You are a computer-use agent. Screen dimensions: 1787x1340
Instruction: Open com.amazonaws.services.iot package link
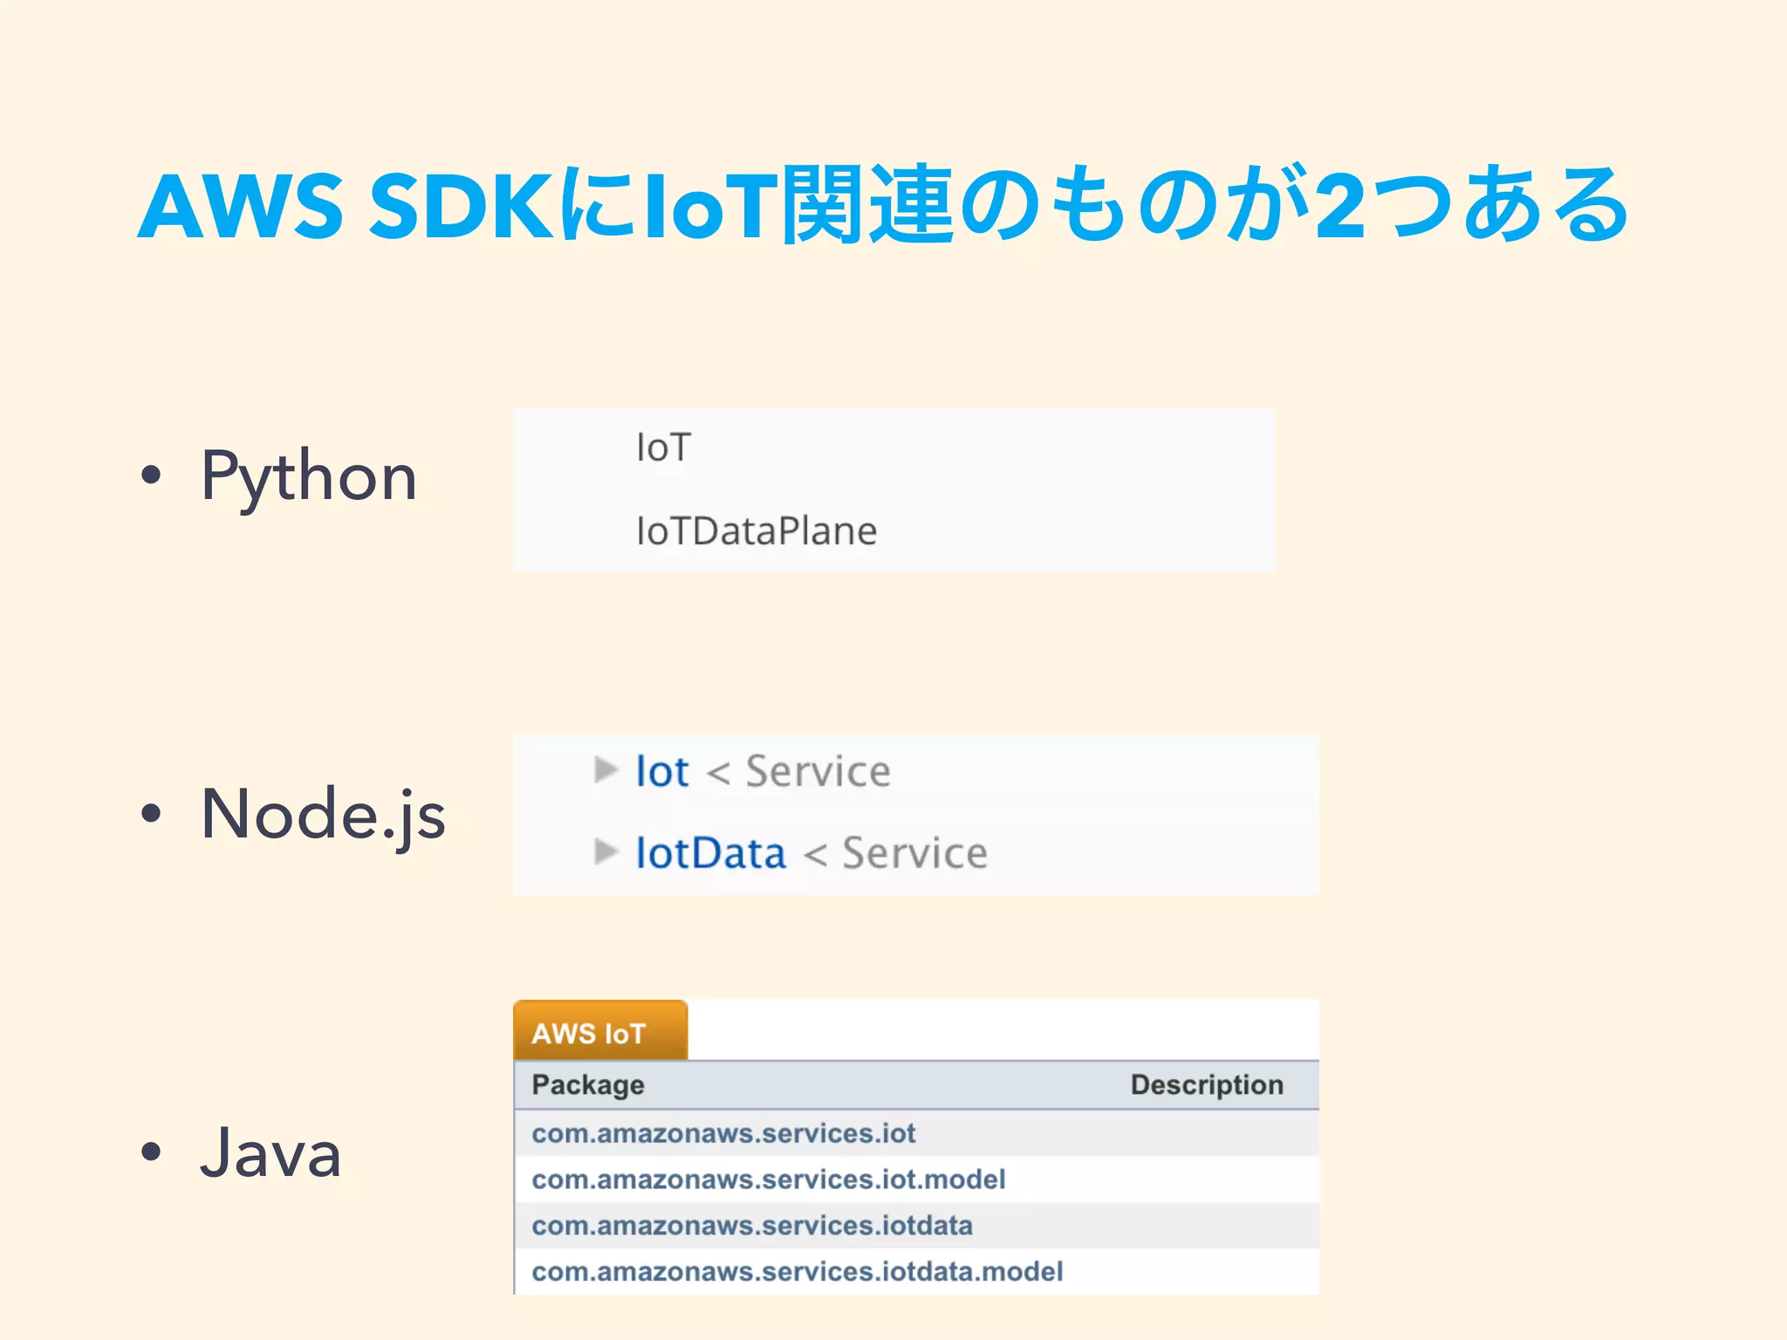(723, 1133)
